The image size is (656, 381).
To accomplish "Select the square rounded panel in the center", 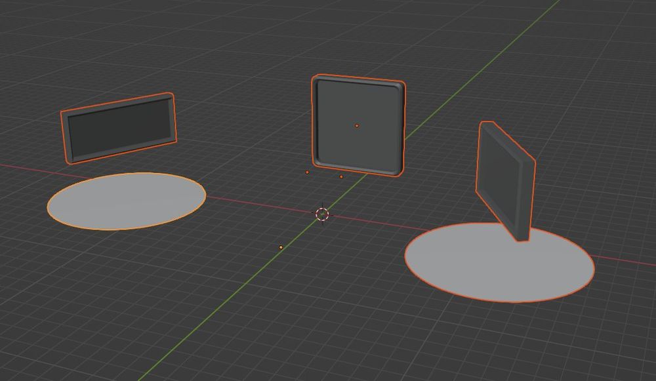I will pos(358,125).
